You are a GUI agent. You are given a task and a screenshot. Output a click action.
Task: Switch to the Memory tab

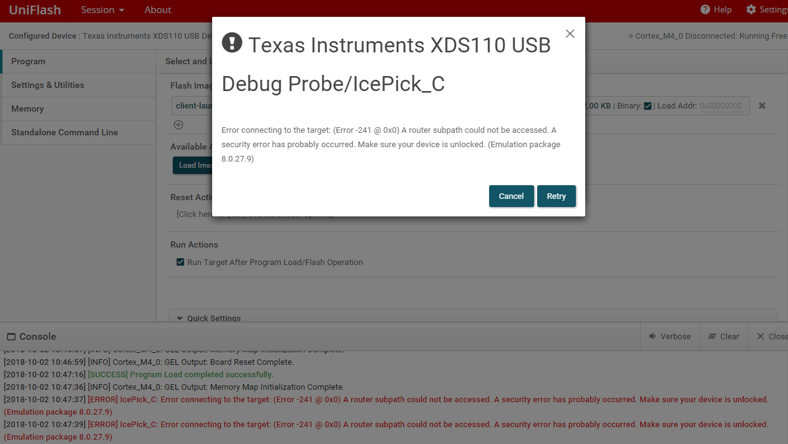pyautogui.click(x=27, y=109)
